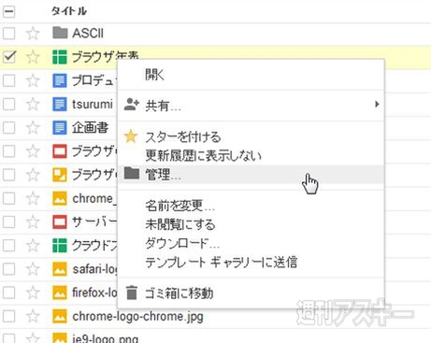The image size is (431, 343).
Task: Check the ASCII folder checkbox
Action: pyautogui.click(x=8, y=33)
